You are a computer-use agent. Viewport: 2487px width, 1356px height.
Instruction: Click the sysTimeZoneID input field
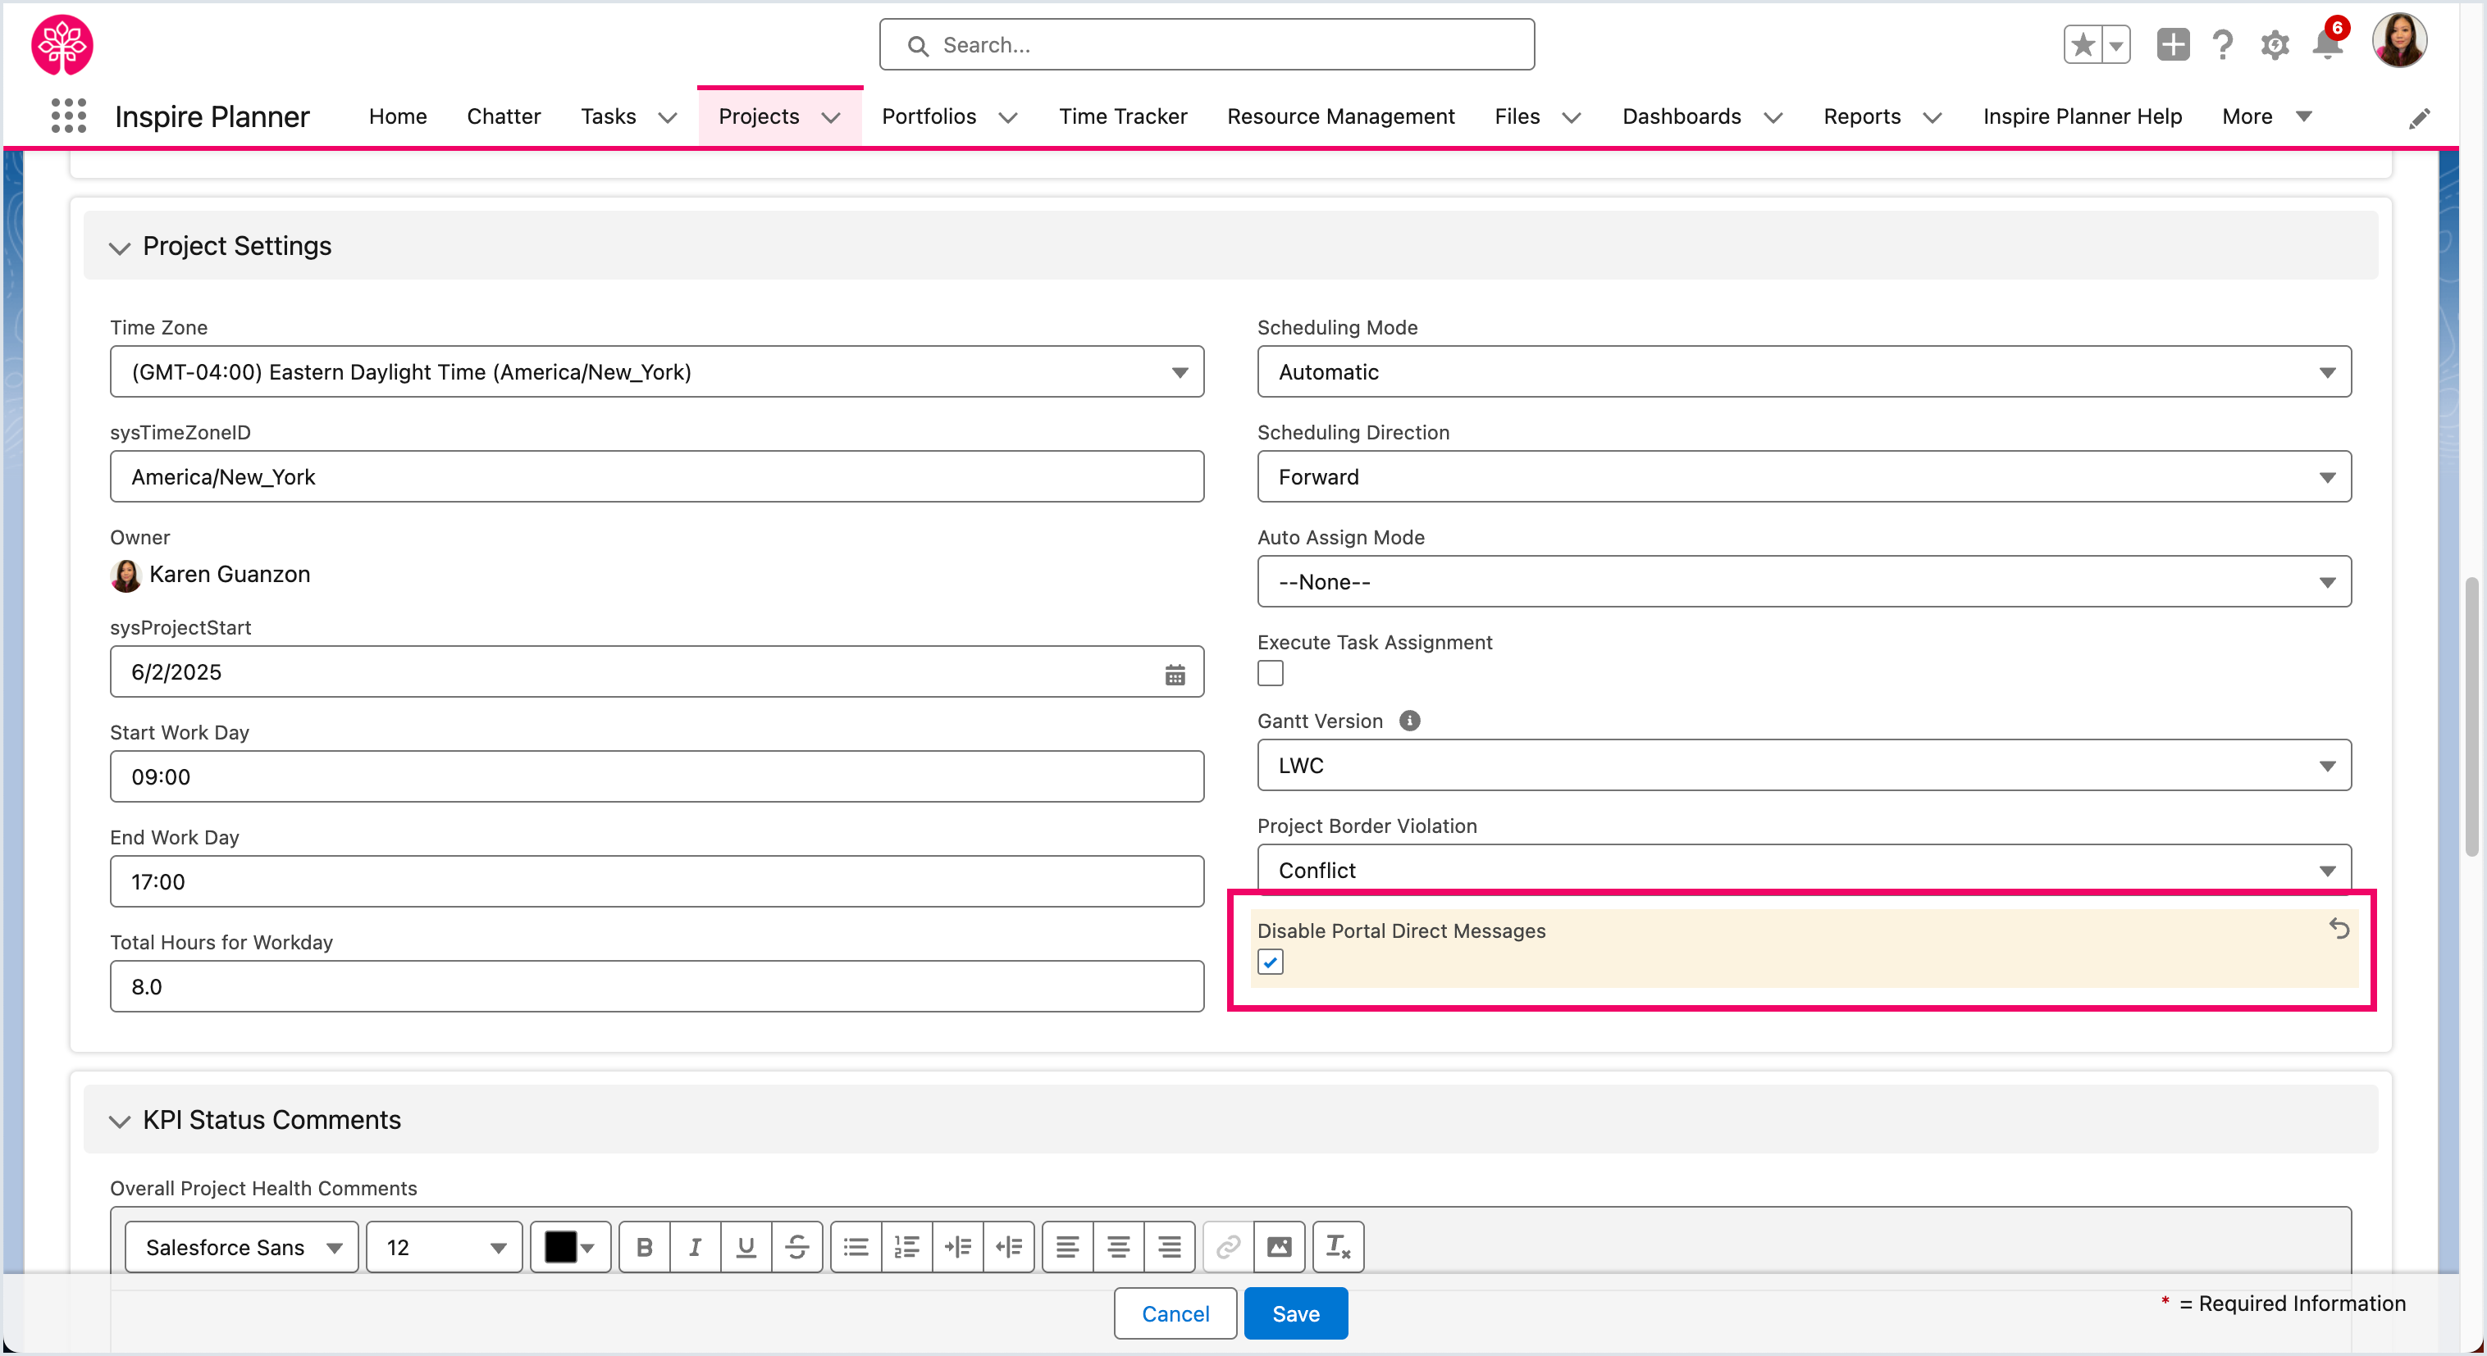(x=656, y=477)
